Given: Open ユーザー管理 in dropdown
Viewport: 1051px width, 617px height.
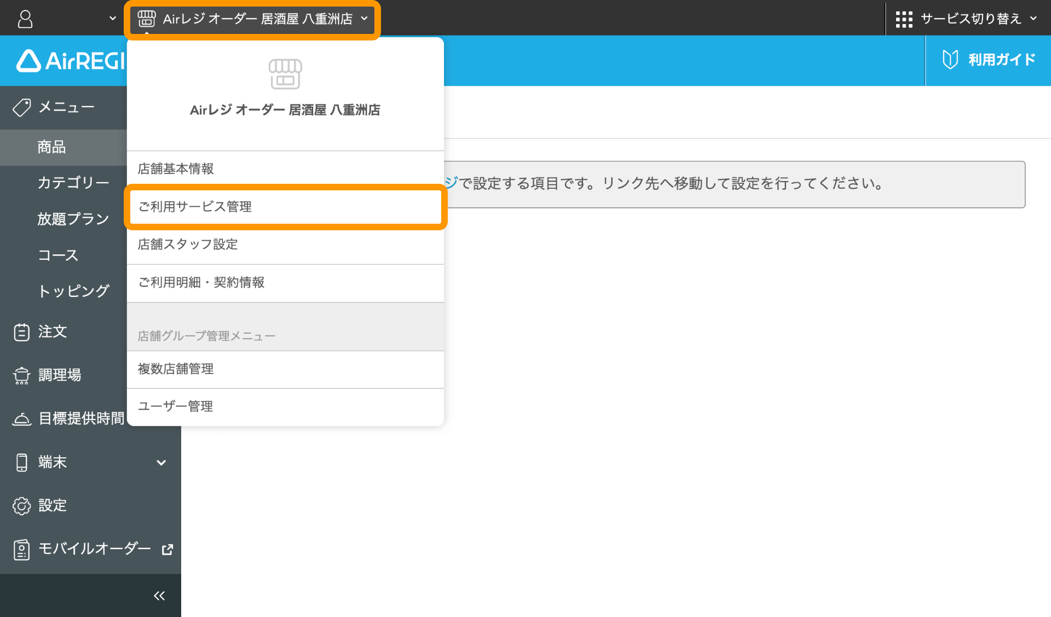Looking at the screenshot, I should coord(285,406).
